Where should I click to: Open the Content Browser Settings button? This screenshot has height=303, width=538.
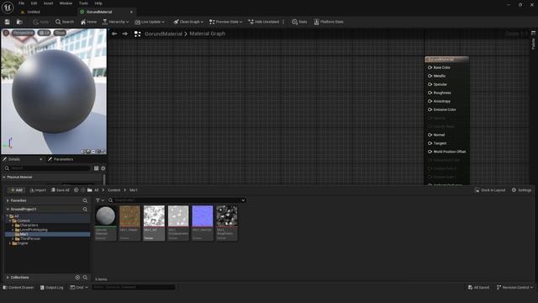521,190
